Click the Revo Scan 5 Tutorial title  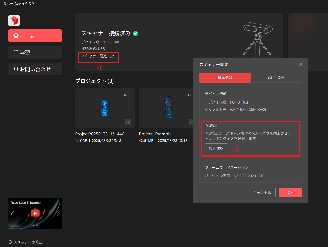click(26, 203)
